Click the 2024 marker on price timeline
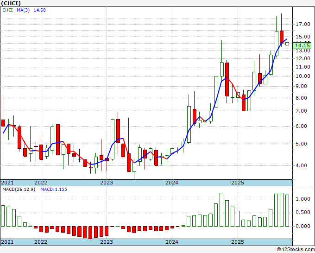The height and width of the screenshot is (253, 315). pos(172,183)
